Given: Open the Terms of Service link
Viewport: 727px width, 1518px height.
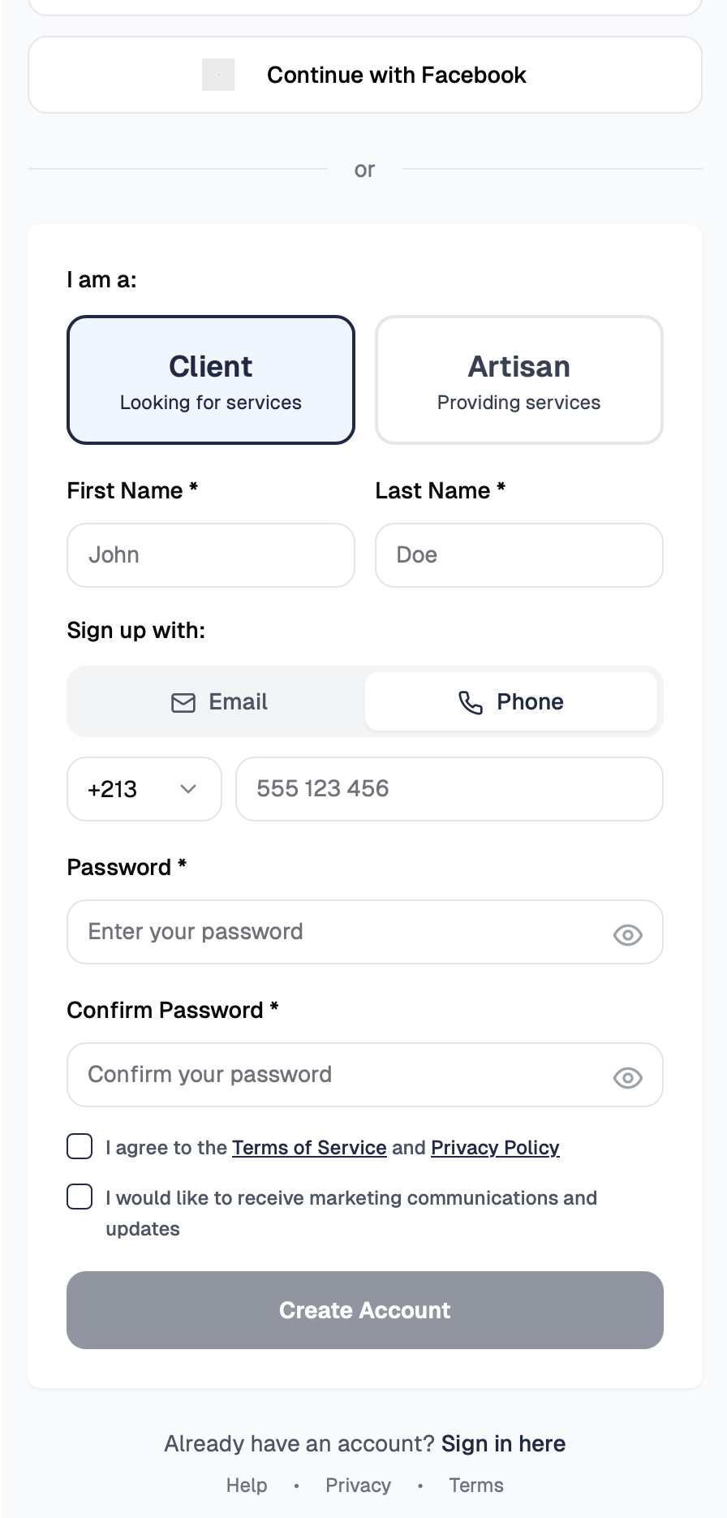Looking at the screenshot, I should click(x=309, y=1147).
